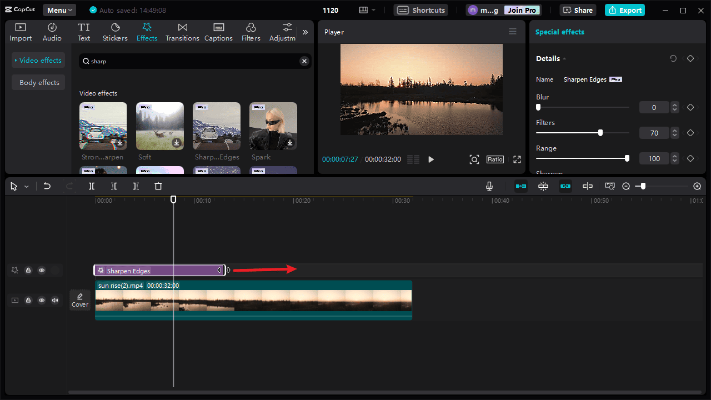The width and height of the screenshot is (711, 400).
Task: Click the Delete trash icon in timeline toolbar
Action: (158, 187)
